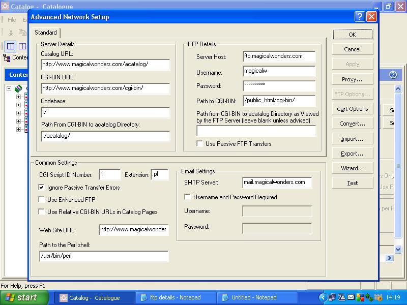Click the SMTP Server input field
The width and height of the screenshot is (407, 305).
[x=277, y=182]
